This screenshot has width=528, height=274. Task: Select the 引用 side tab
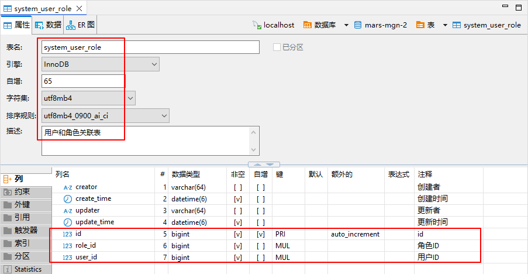coord(26,217)
